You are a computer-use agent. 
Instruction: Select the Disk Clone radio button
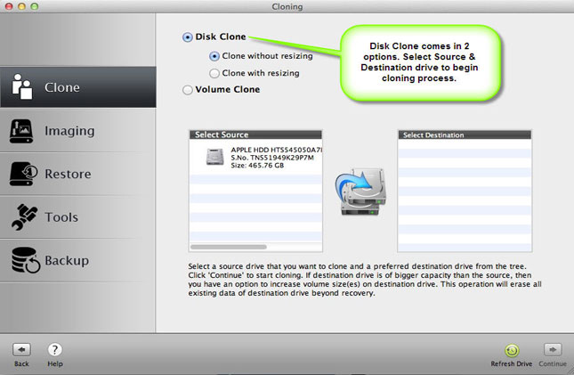click(x=188, y=37)
